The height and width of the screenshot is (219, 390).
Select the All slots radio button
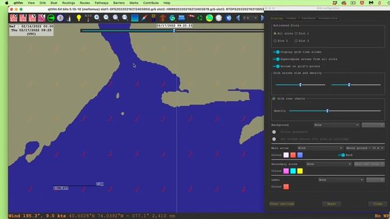point(275,33)
